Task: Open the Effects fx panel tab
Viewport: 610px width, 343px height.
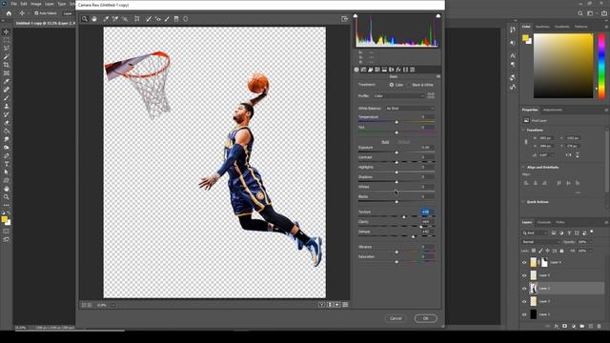Action: [398, 70]
